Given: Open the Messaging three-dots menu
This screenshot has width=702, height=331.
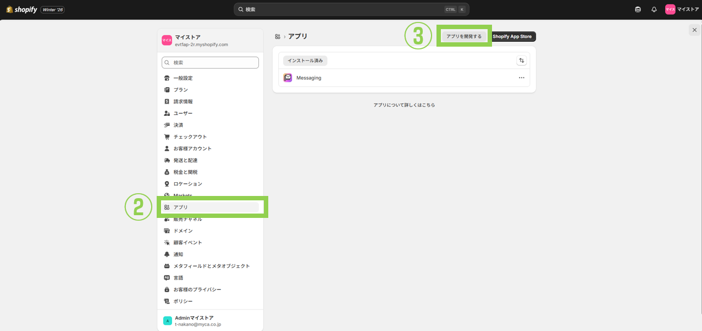Looking at the screenshot, I should pos(521,78).
